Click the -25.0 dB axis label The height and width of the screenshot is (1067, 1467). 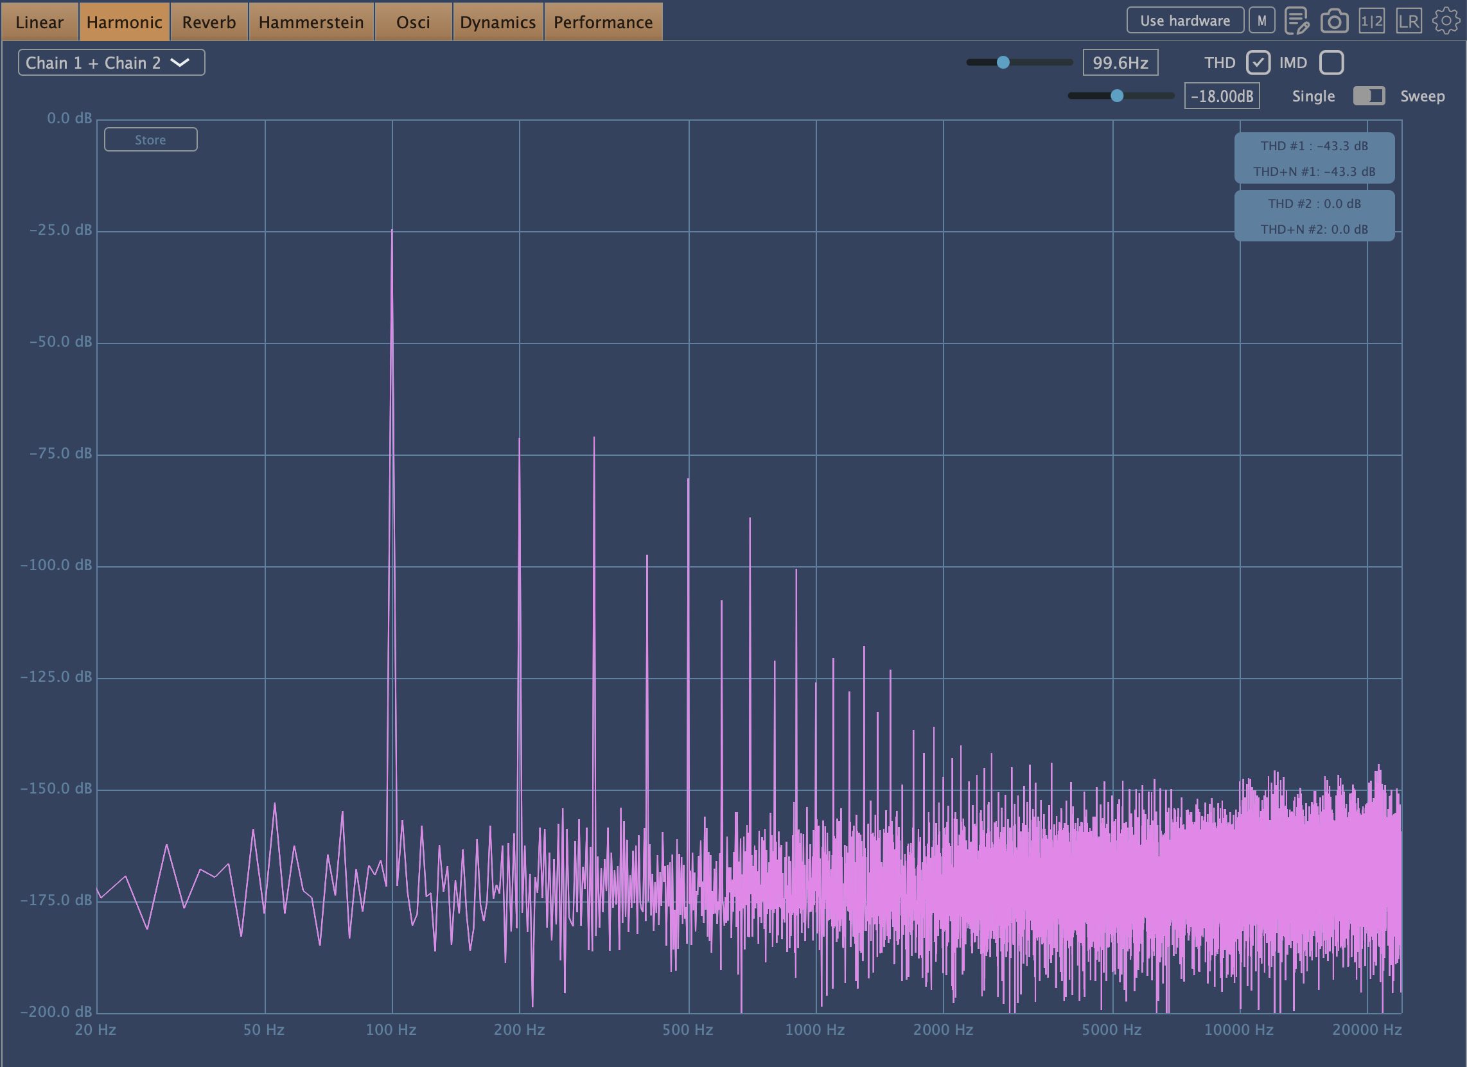[x=61, y=230]
